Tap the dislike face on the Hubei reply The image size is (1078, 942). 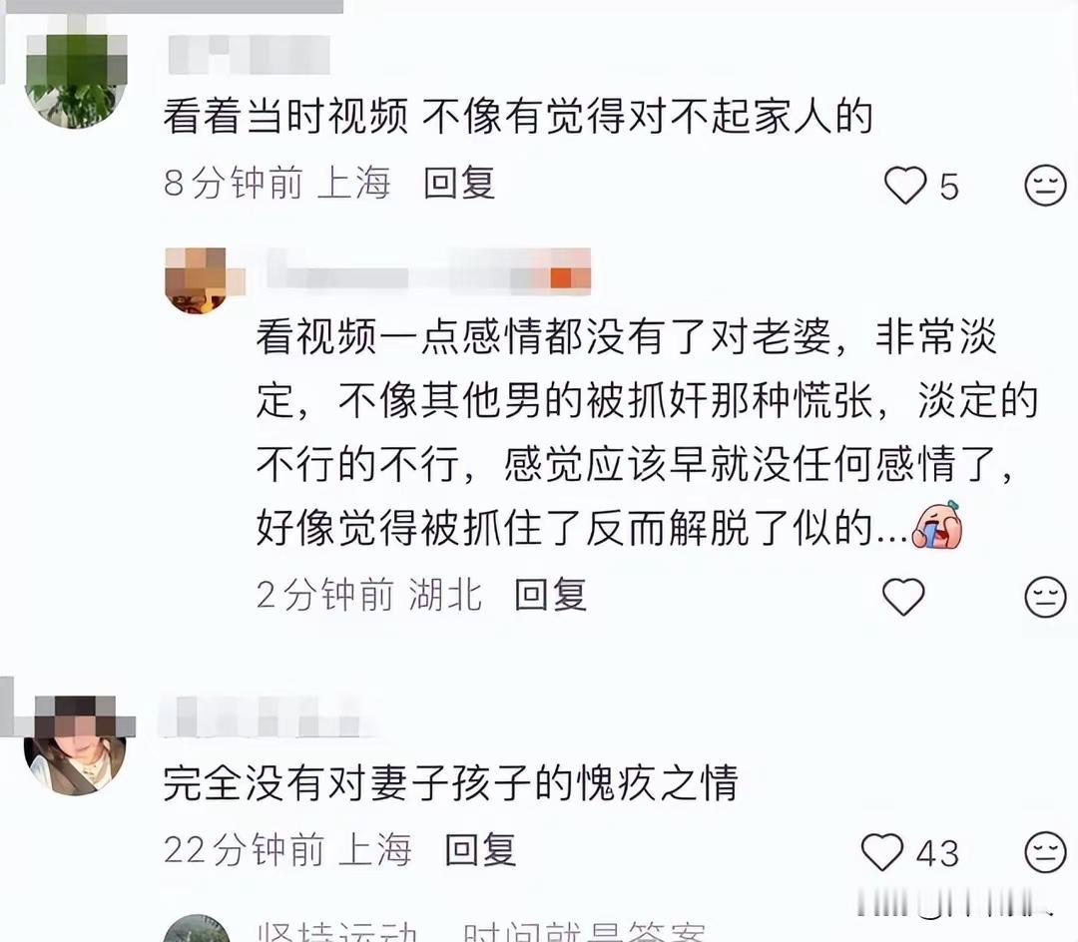pos(1045,597)
